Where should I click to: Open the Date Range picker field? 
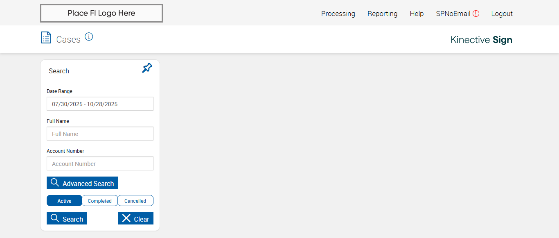click(x=100, y=104)
